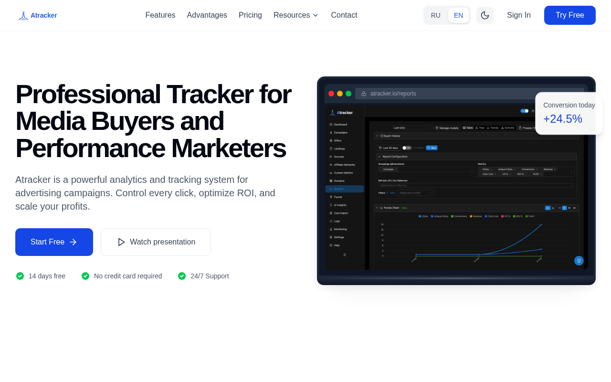The height and width of the screenshot is (382, 611).
Task: Switch the site language to RU
Action: coord(436,15)
